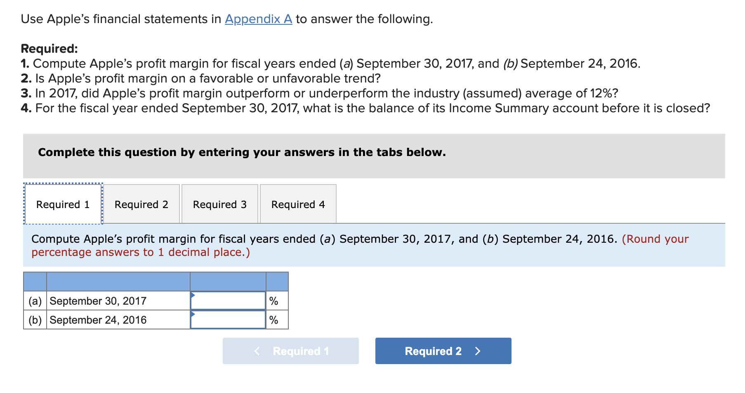Image resolution: width=745 pixels, height=393 pixels.
Task: Click the Required 2 navigation button
Action: pyautogui.click(x=443, y=350)
